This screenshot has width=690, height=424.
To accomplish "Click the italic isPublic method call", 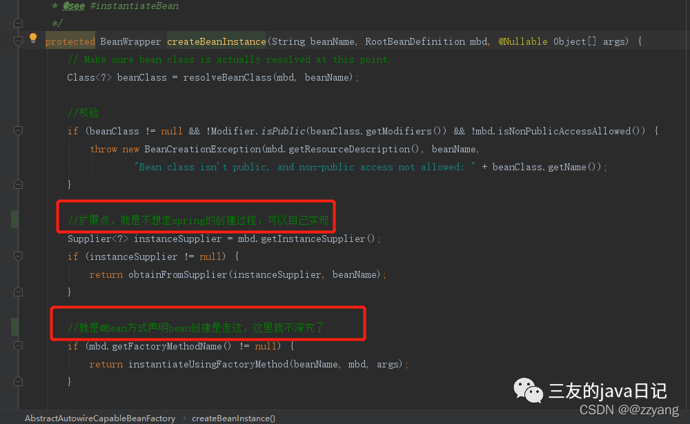I will tap(283, 131).
